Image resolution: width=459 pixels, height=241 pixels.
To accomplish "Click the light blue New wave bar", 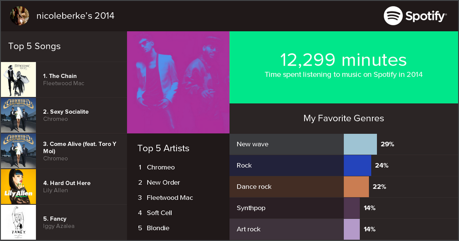I will click(360, 145).
